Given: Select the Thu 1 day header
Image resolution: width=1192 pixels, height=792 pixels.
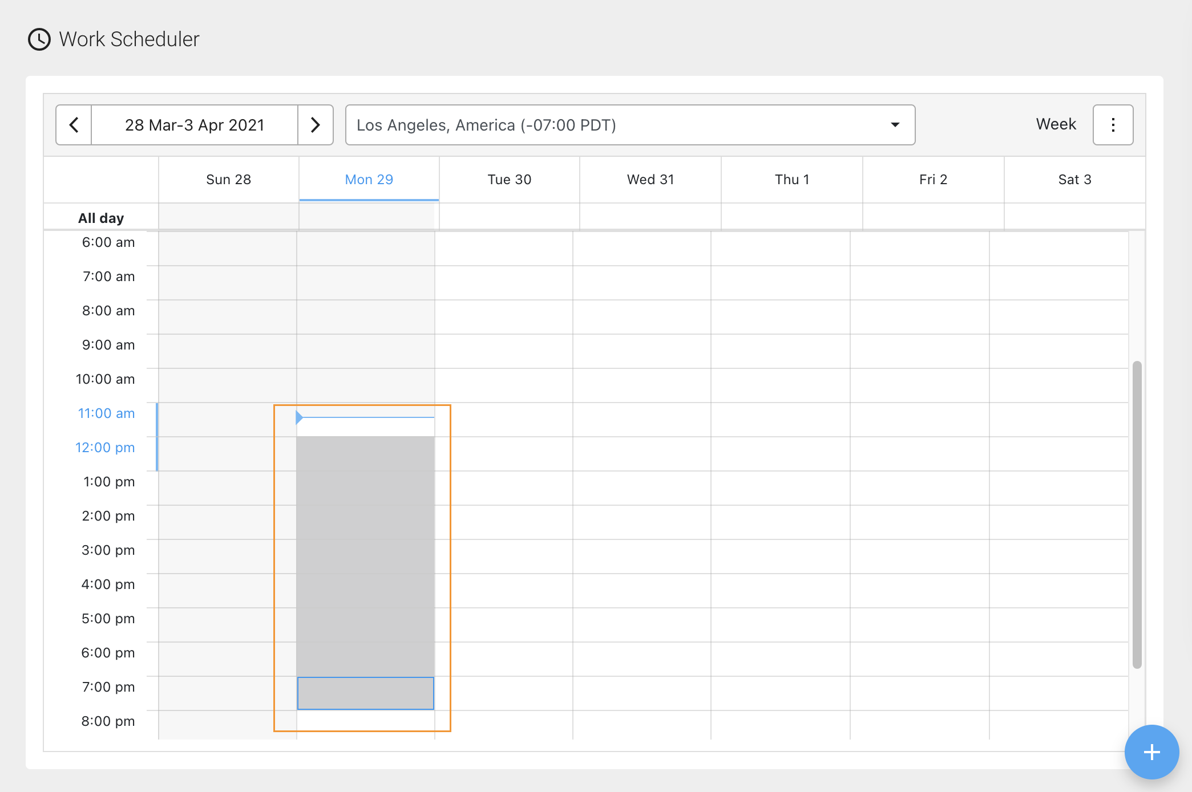Looking at the screenshot, I should (x=792, y=180).
